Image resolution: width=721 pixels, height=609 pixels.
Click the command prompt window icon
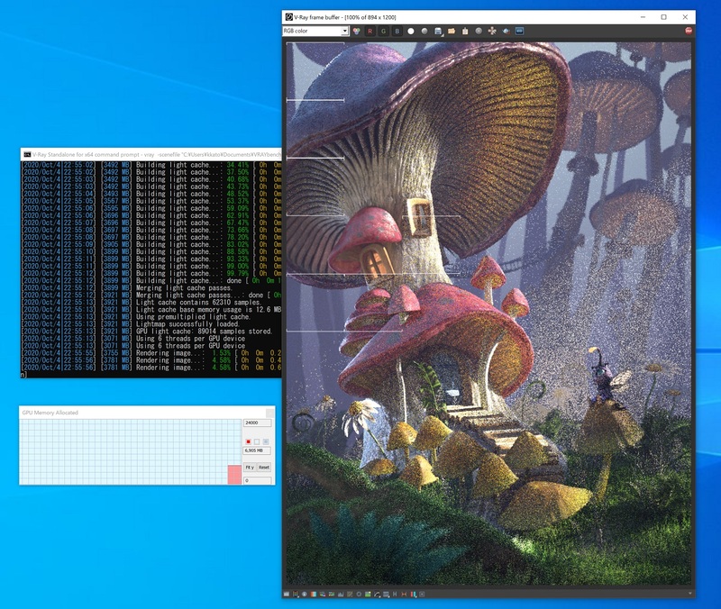coord(27,154)
